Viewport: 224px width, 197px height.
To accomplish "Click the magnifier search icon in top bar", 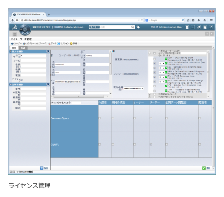I will point(132,27).
